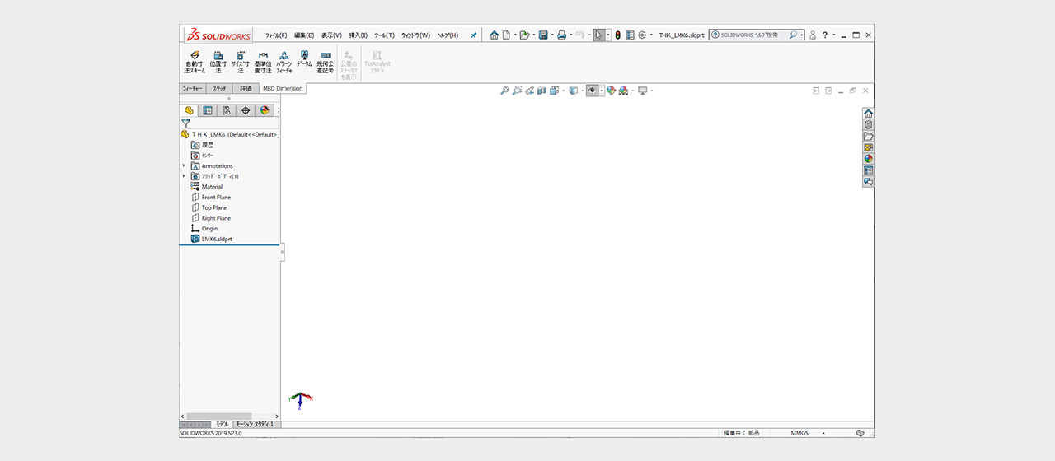Image resolution: width=1055 pixels, height=461 pixels.
Task: Click the Save disk icon
Action: (x=543, y=35)
